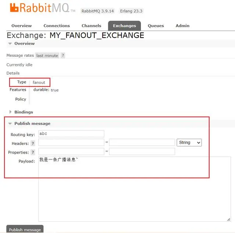This screenshot has height=233, width=235.
Task: Go to the Channels tab
Action: tap(91, 26)
